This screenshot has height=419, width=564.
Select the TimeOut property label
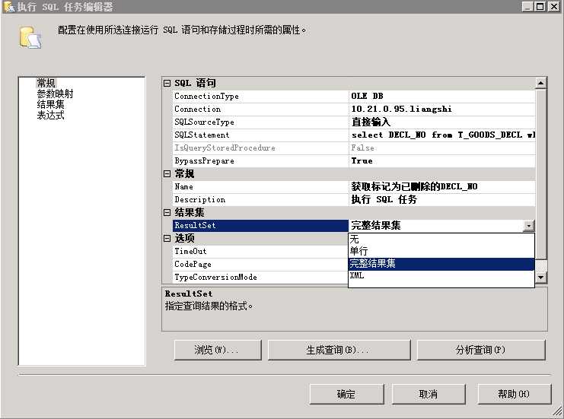(x=260, y=252)
